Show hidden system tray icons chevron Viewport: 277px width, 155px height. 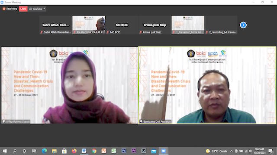click(231, 151)
